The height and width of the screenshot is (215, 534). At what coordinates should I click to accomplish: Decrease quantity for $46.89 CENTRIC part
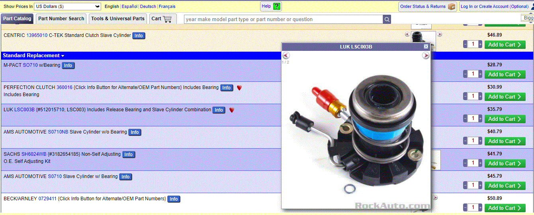465,44
